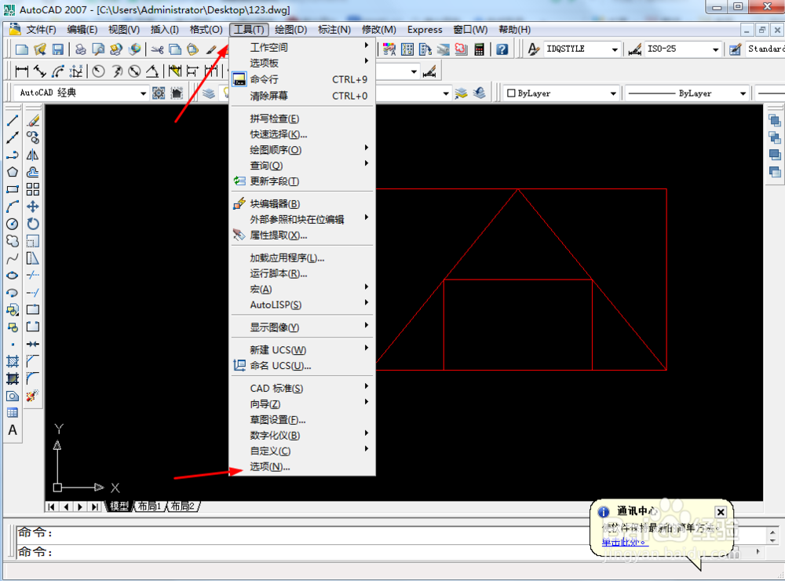785x581 pixels.
Task: Click the Save icon in toolbar
Action: coord(58,49)
